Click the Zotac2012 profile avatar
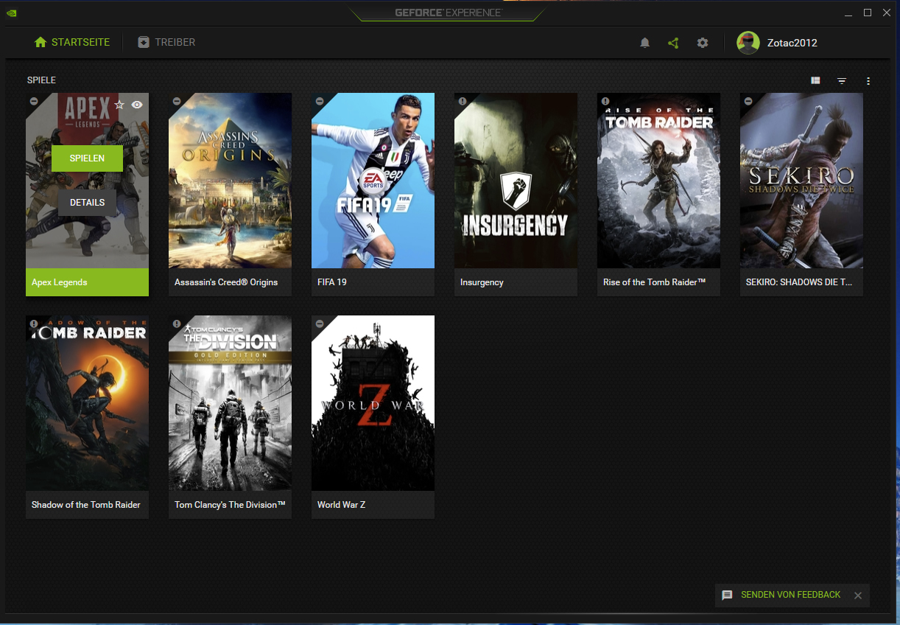The height and width of the screenshot is (625, 900). [x=748, y=43]
